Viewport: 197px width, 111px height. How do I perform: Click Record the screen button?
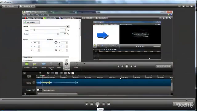[33, 18]
